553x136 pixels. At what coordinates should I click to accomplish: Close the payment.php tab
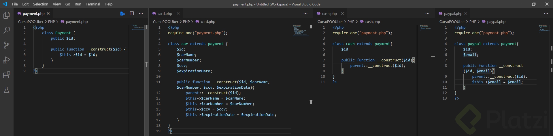48,13
